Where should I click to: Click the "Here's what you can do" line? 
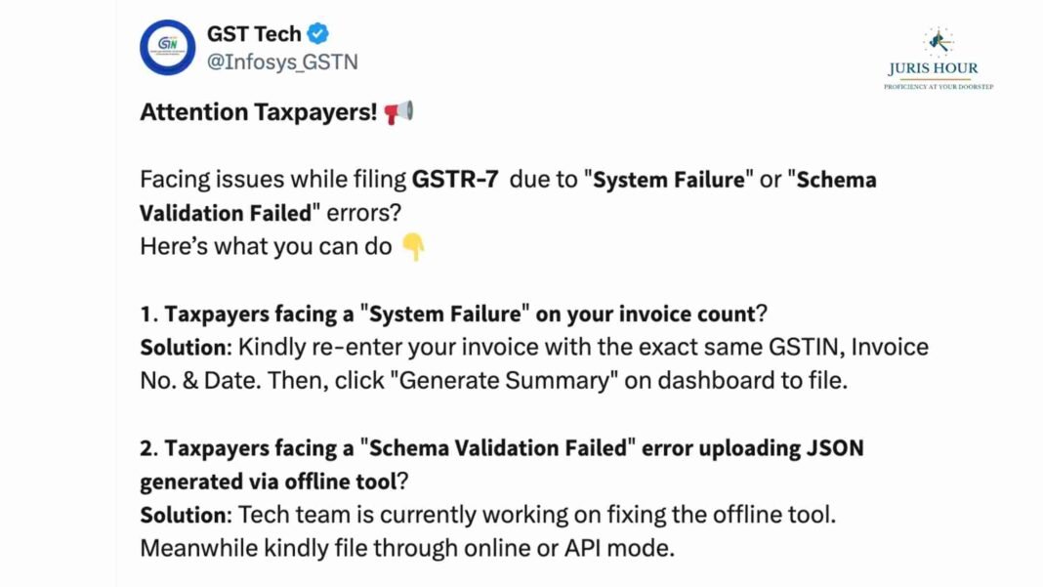pos(266,247)
